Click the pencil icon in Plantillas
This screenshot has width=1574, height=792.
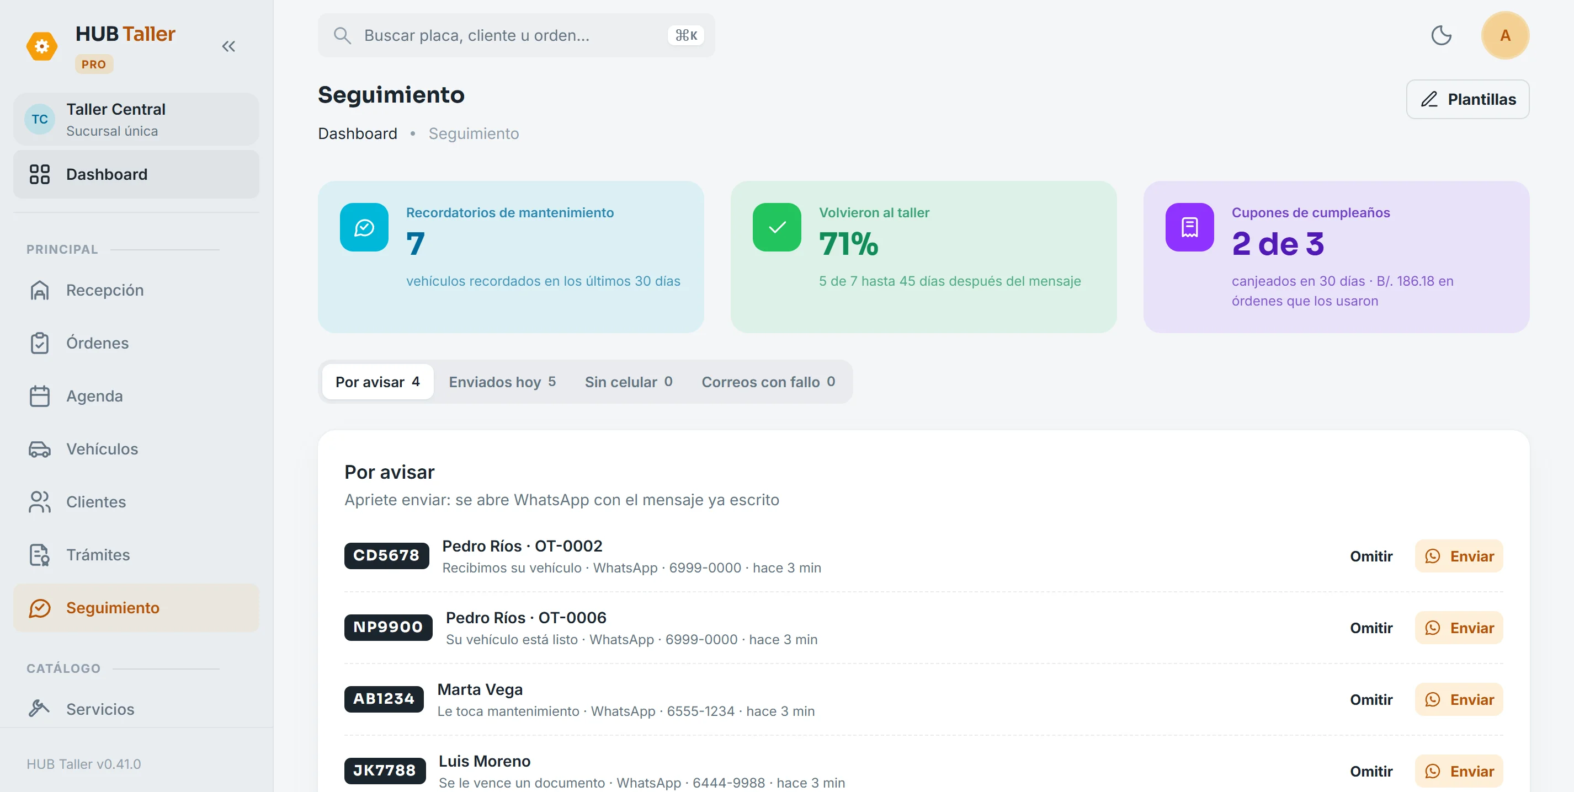[1429, 99]
